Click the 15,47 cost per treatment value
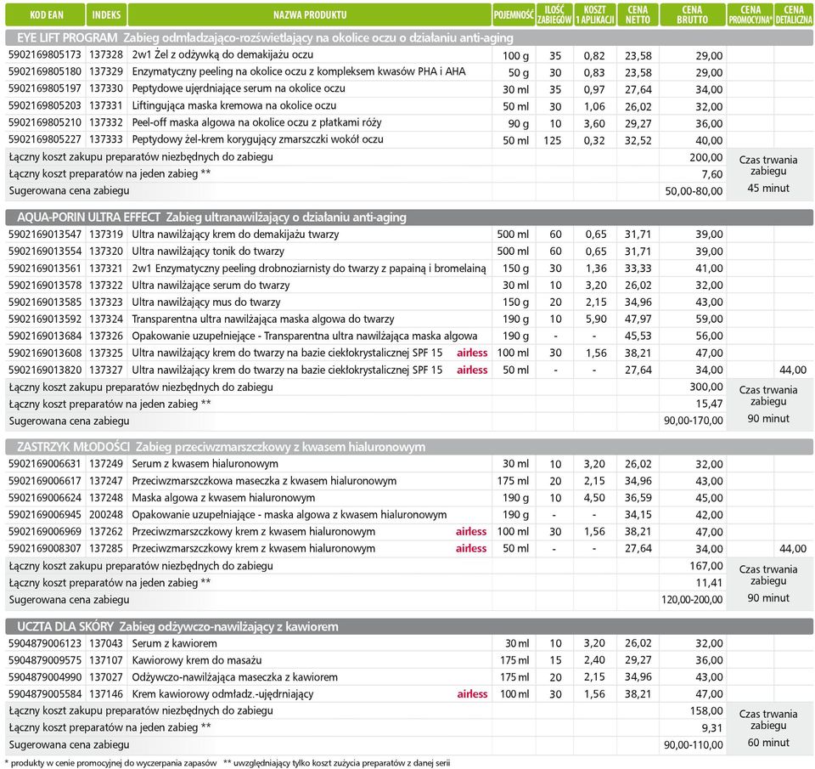 click(x=709, y=404)
